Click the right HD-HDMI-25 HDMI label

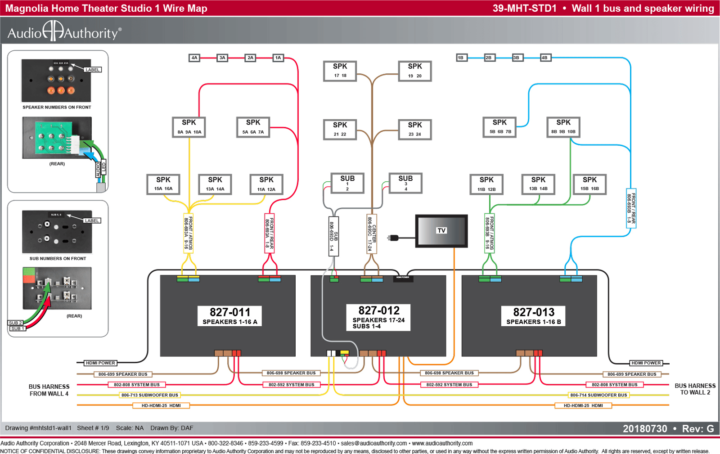coord(583,405)
